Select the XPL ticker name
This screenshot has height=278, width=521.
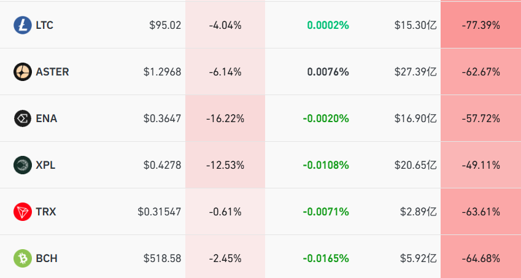pyautogui.click(x=46, y=165)
